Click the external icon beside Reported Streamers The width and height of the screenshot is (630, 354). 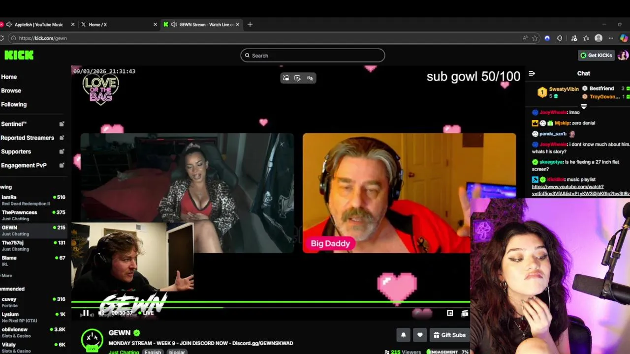pyautogui.click(x=62, y=138)
